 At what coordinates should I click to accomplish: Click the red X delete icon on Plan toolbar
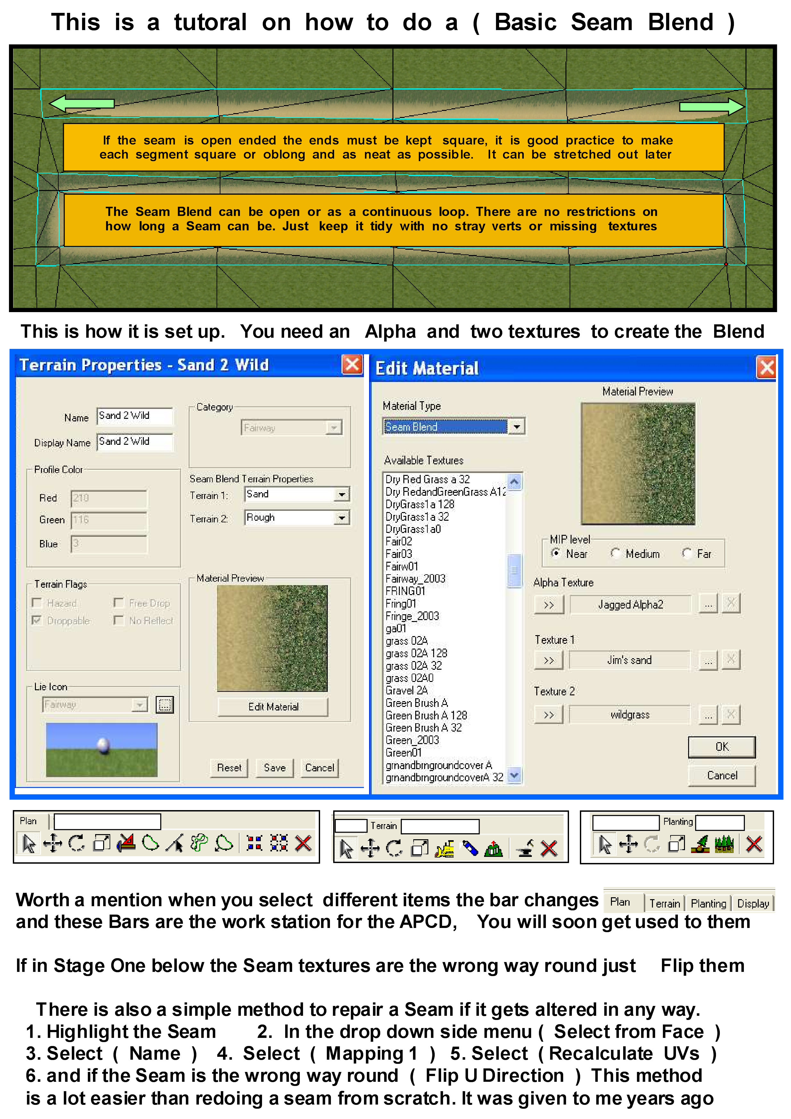pos(302,843)
